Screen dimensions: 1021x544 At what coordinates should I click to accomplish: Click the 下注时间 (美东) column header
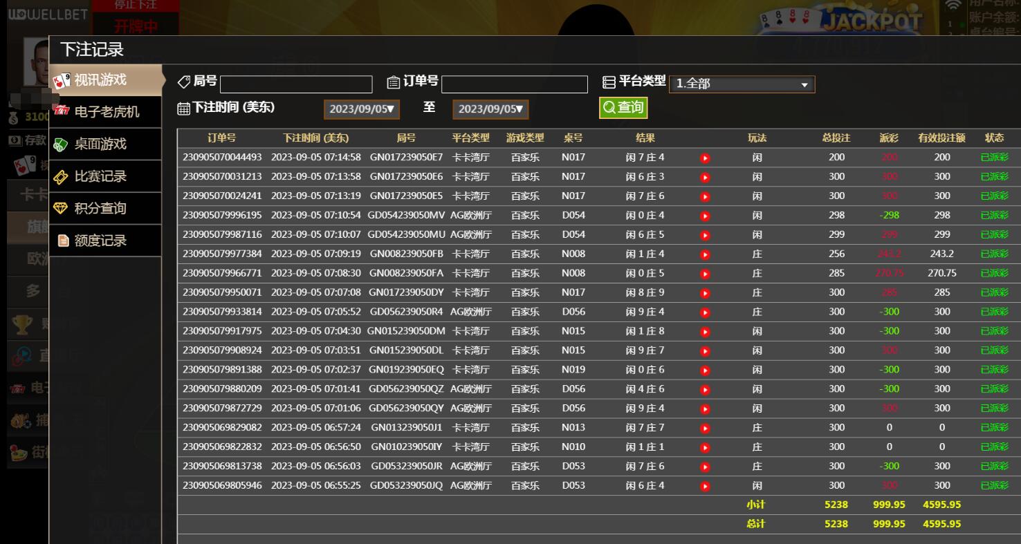315,138
